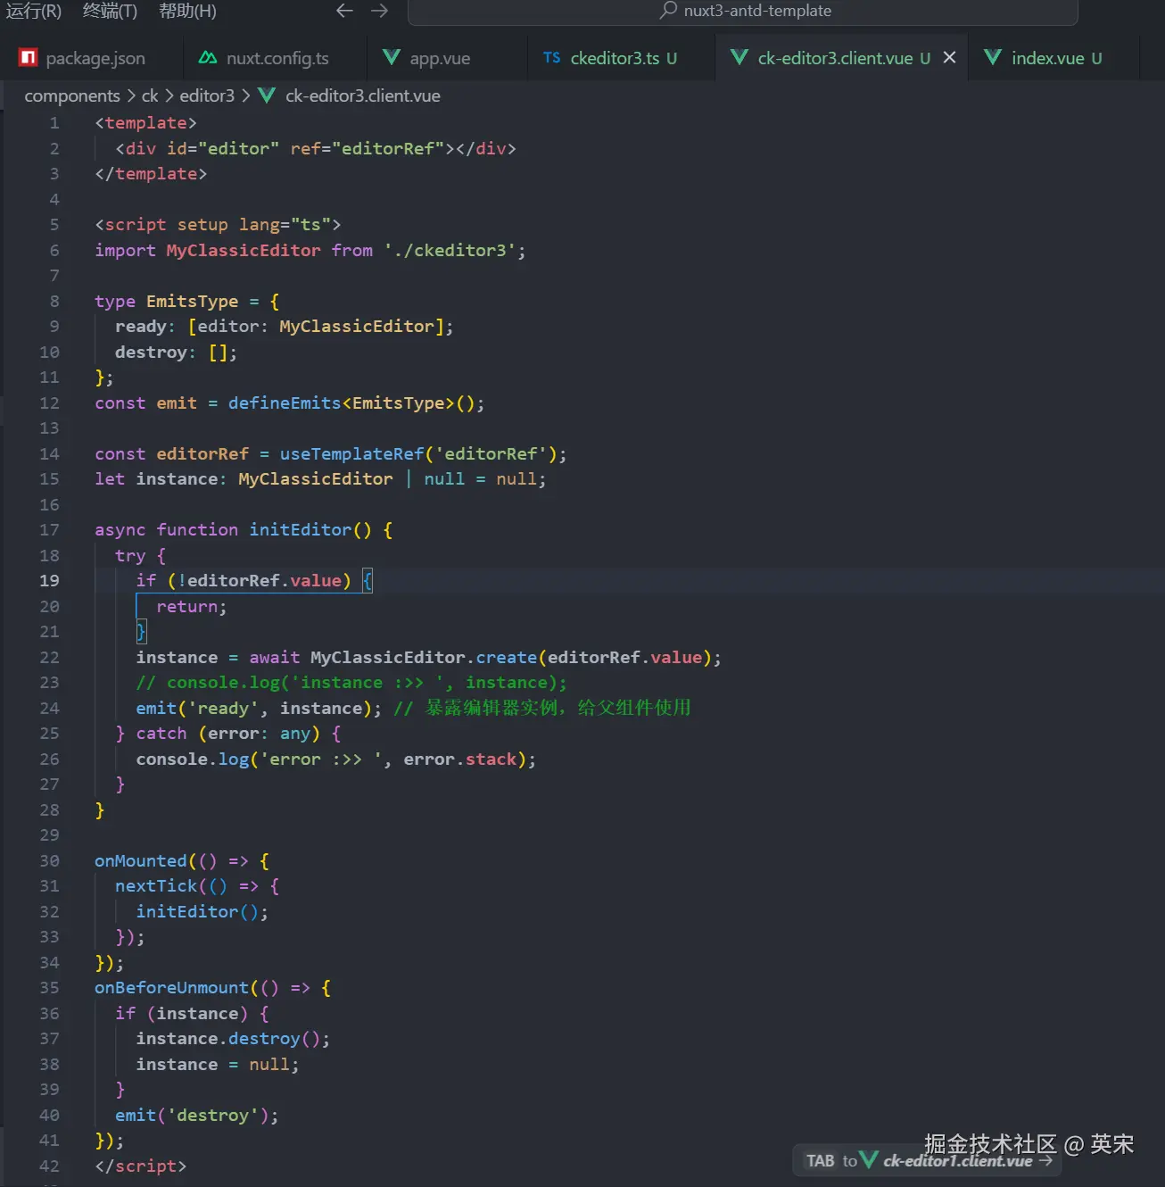This screenshot has height=1187, width=1165.
Task: Click the Vue icon on app.vue tab
Action: pyautogui.click(x=391, y=58)
